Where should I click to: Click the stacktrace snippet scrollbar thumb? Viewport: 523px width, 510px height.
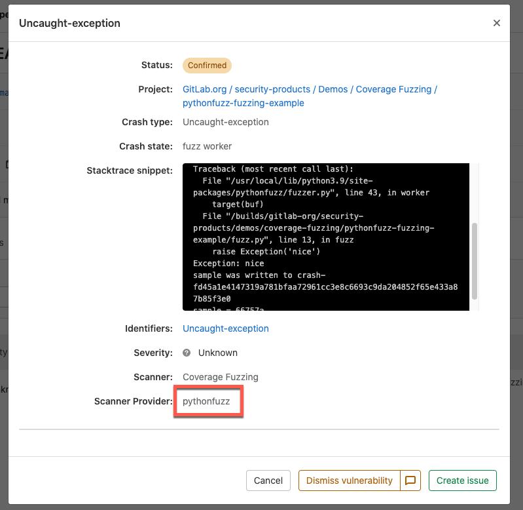tap(475, 261)
